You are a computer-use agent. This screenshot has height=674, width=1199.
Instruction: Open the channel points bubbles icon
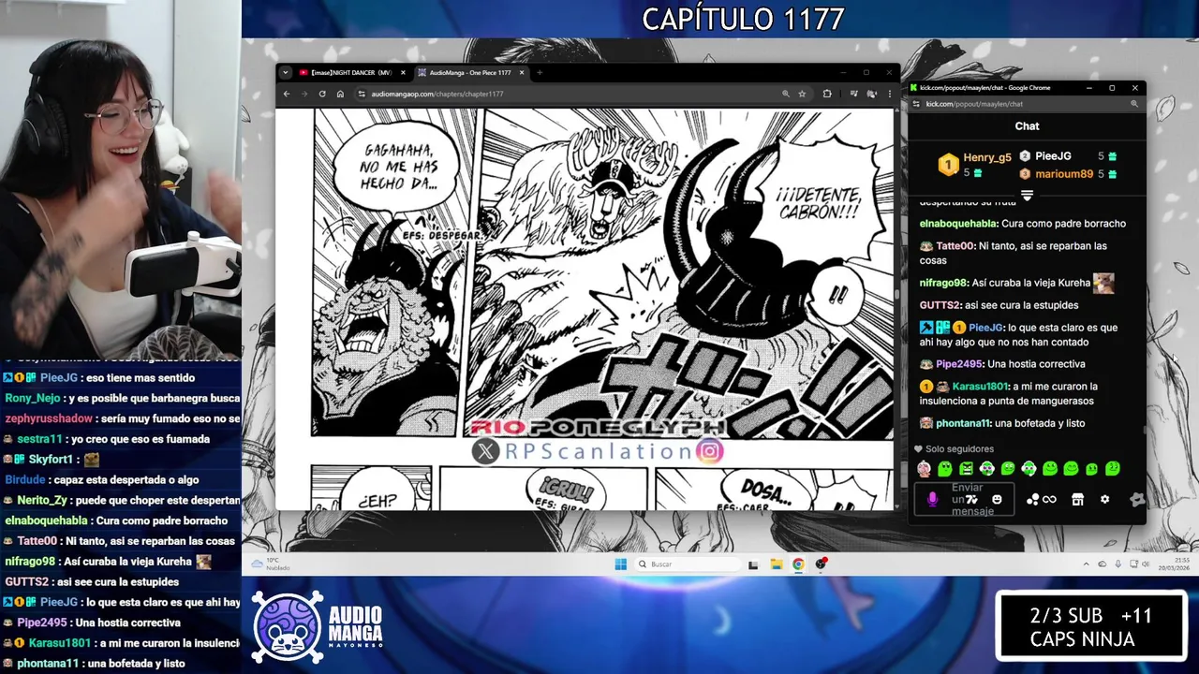click(x=1032, y=500)
